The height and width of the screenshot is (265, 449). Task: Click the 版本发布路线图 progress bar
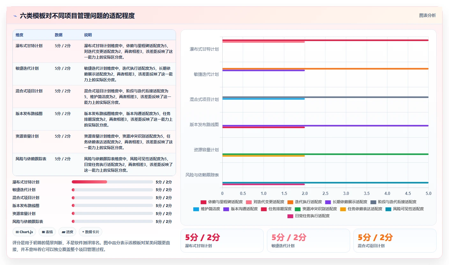coord(112,205)
